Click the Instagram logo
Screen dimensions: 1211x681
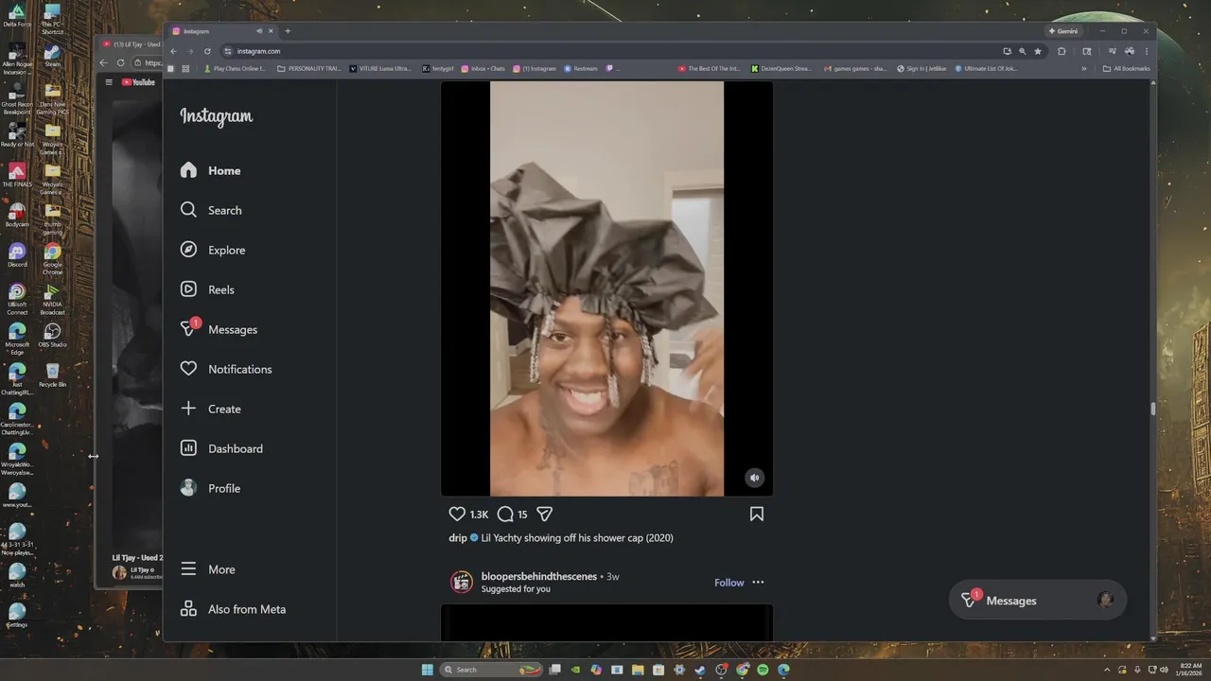point(217,116)
